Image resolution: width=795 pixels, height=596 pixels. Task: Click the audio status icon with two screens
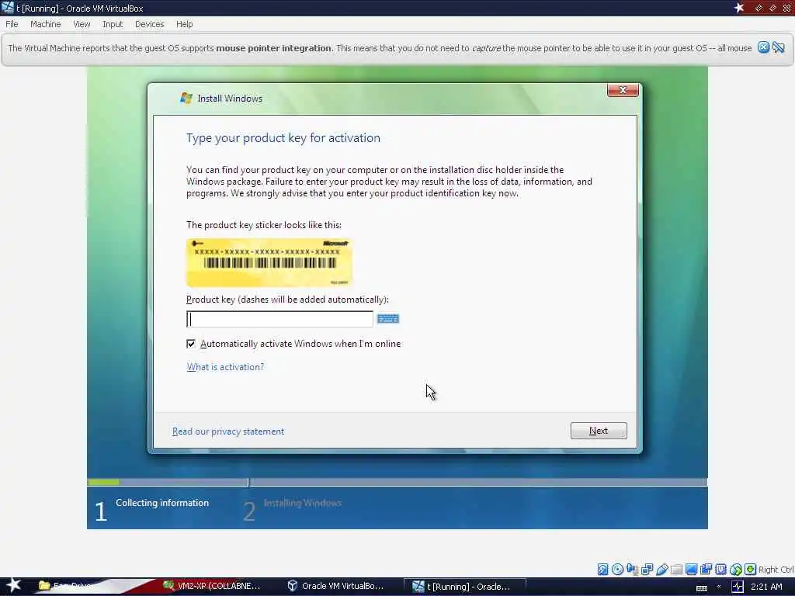point(647,569)
